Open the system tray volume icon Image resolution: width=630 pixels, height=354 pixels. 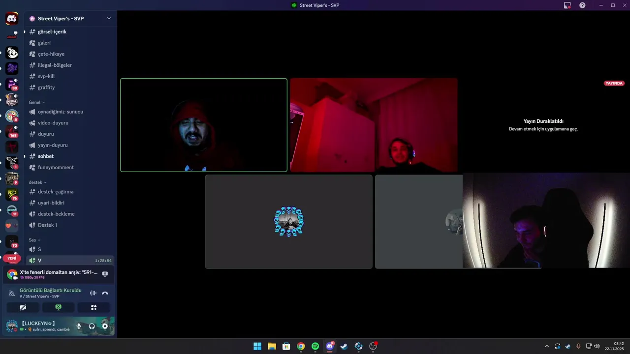pyautogui.click(x=597, y=346)
